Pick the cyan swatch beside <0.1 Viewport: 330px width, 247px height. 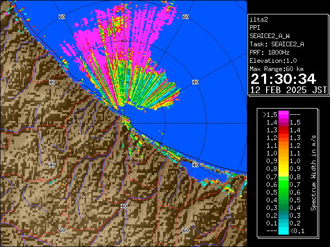click(x=284, y=231)
